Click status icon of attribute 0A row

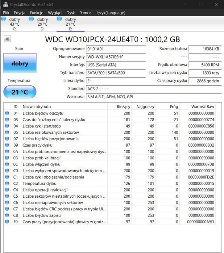point(7,151)
